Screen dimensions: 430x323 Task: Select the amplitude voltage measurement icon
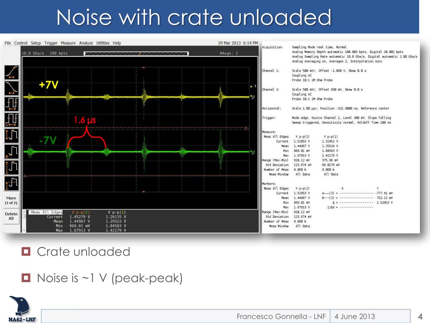tap(11, 167)
